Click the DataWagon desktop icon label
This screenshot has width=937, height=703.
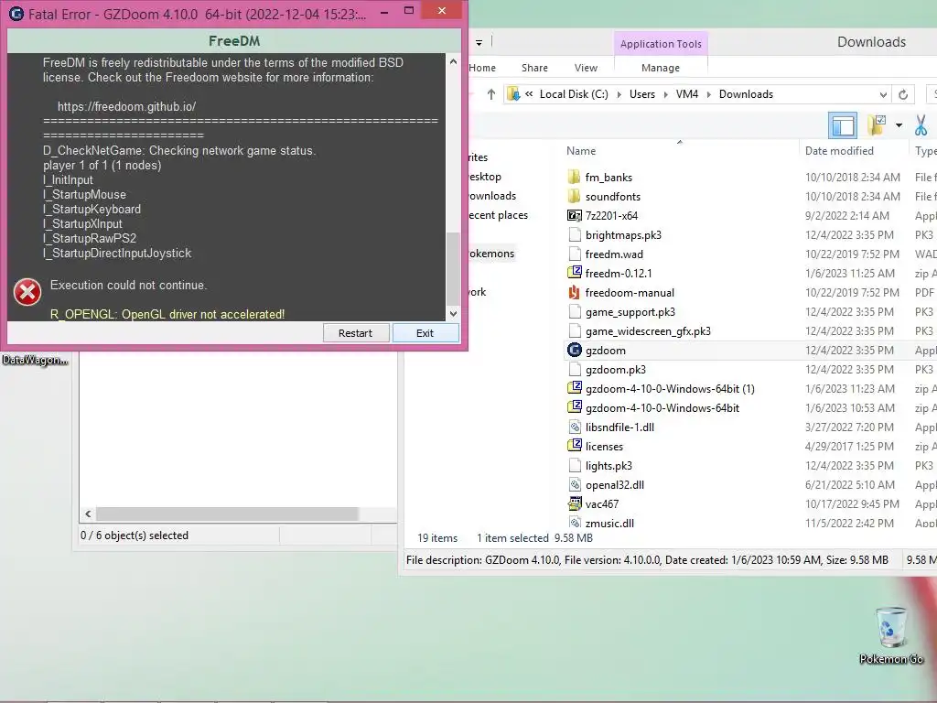[35, 360]
